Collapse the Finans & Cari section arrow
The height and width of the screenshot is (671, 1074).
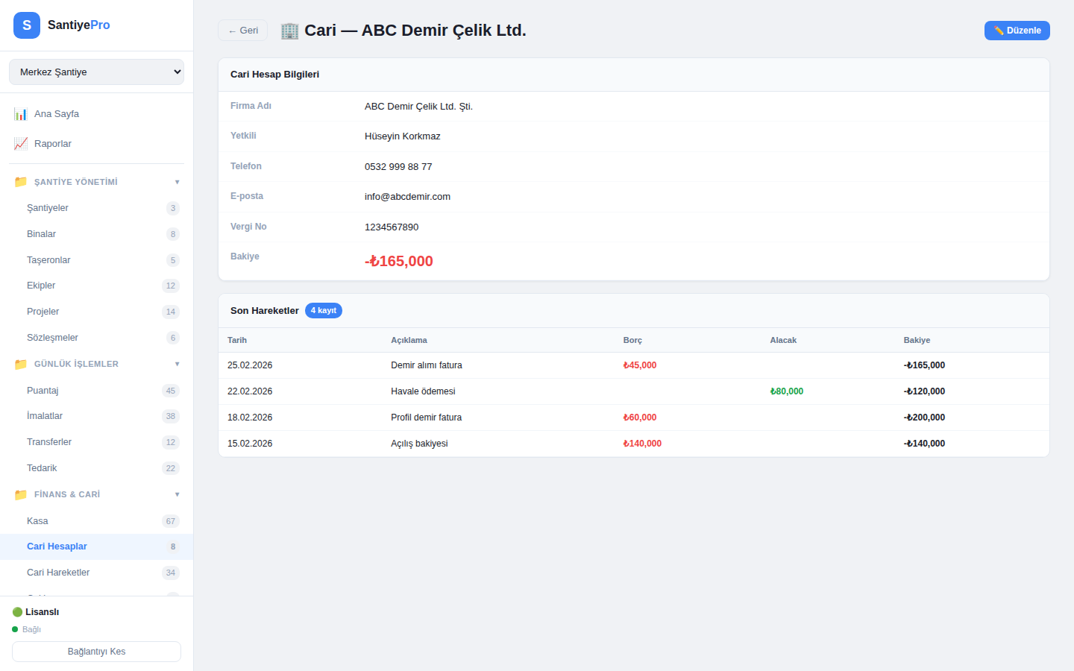177,494
